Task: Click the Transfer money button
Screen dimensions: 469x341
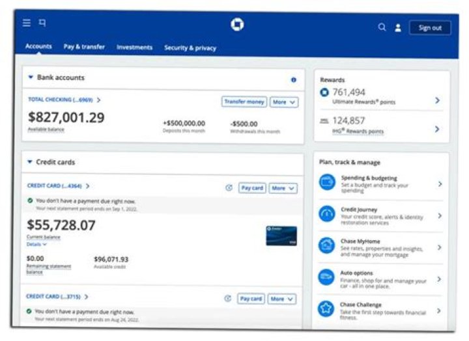Action: click(x=244, y=102)
